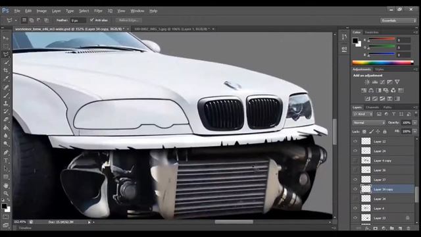Add a layer mask from Layers footer
Image resolution: width=421 pixels, height=237 pixels.
pos(376,228)
